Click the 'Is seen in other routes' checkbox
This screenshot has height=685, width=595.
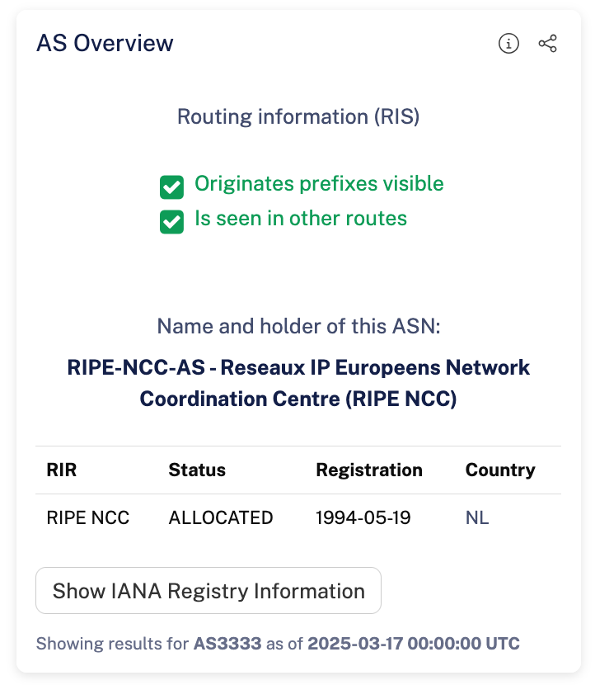[x=171, y=221]
